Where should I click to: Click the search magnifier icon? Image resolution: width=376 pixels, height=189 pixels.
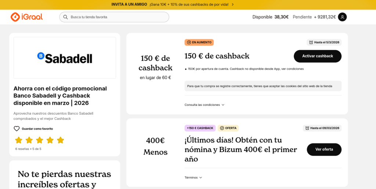65,17
